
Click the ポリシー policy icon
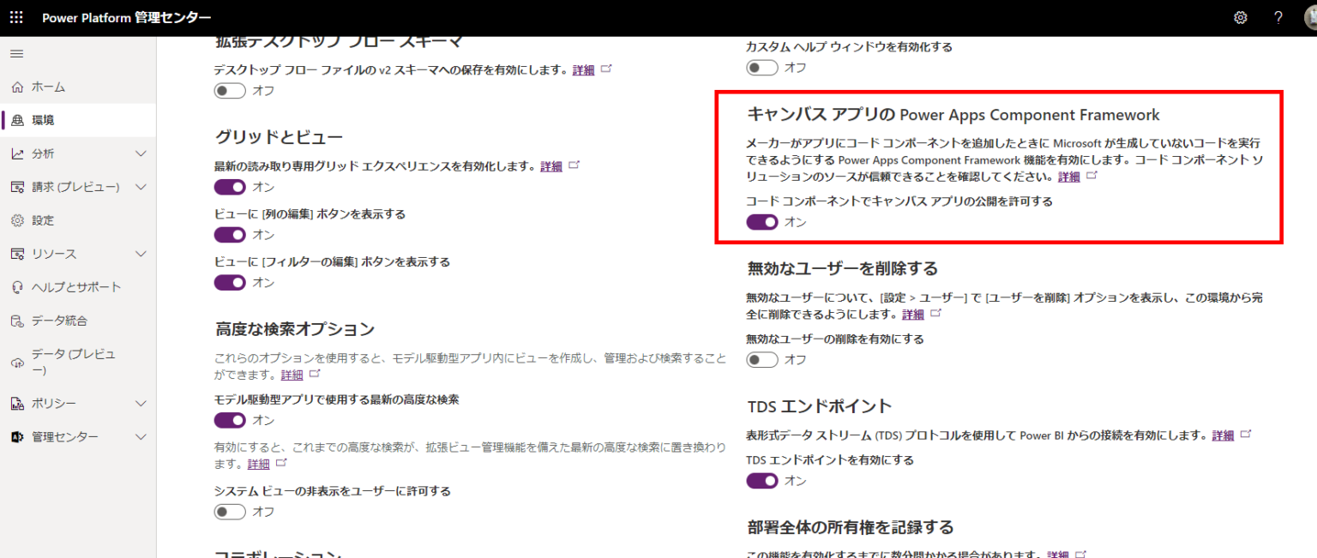[x=17, y=404]
